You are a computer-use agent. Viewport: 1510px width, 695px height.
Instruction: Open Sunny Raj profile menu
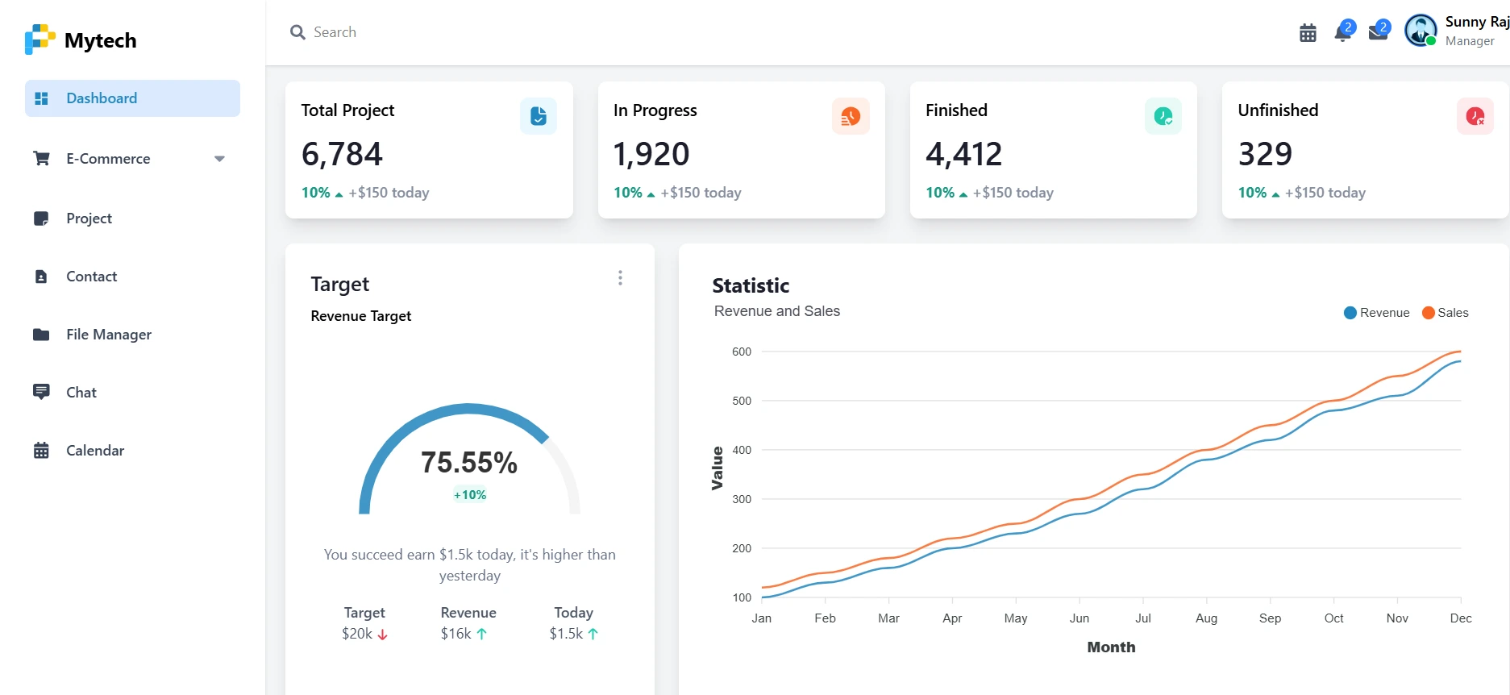1456,31
